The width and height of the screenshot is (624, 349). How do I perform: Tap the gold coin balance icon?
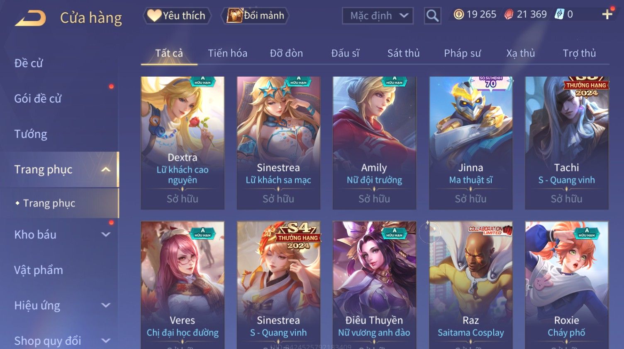(458, 14)
